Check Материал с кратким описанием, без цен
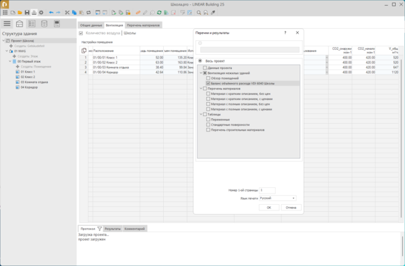The width and height of the screenshot is (405, 266). click(208, 94)
